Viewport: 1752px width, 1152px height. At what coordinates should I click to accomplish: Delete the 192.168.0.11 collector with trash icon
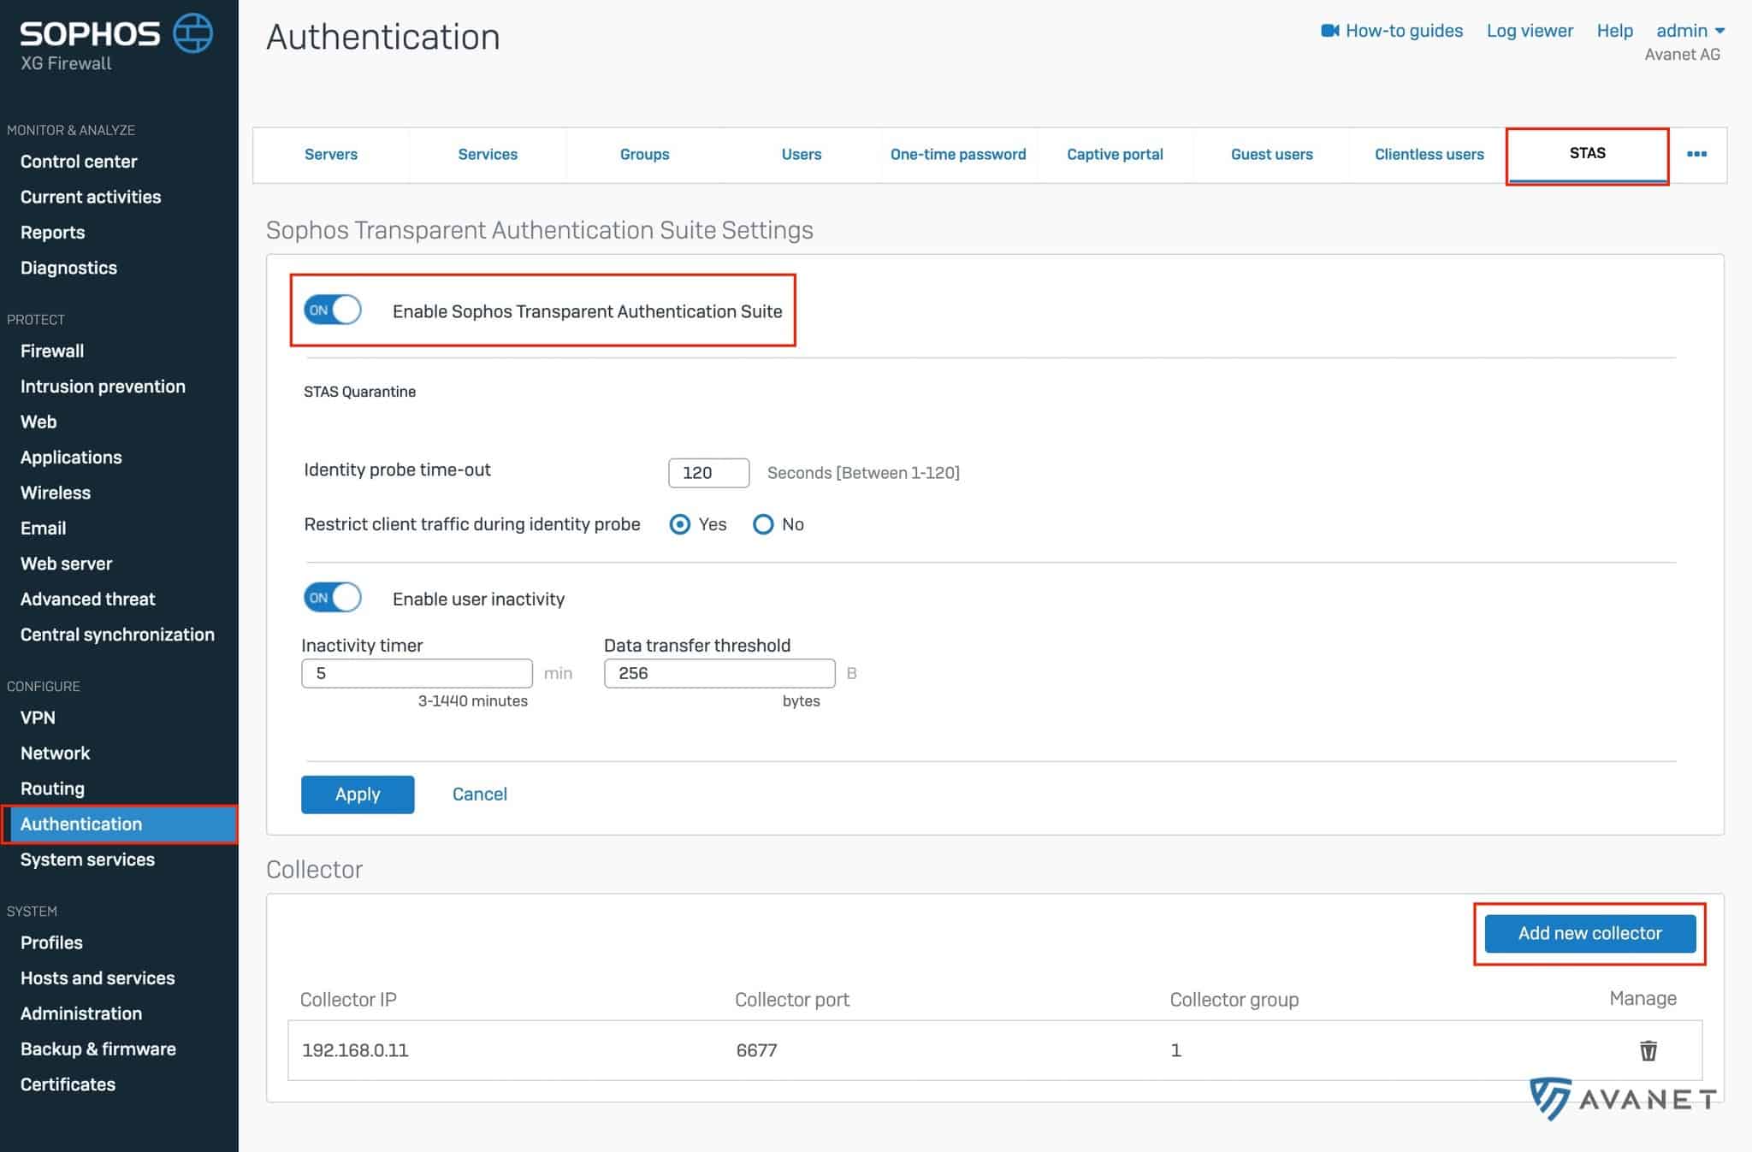pos(1648,1050)
